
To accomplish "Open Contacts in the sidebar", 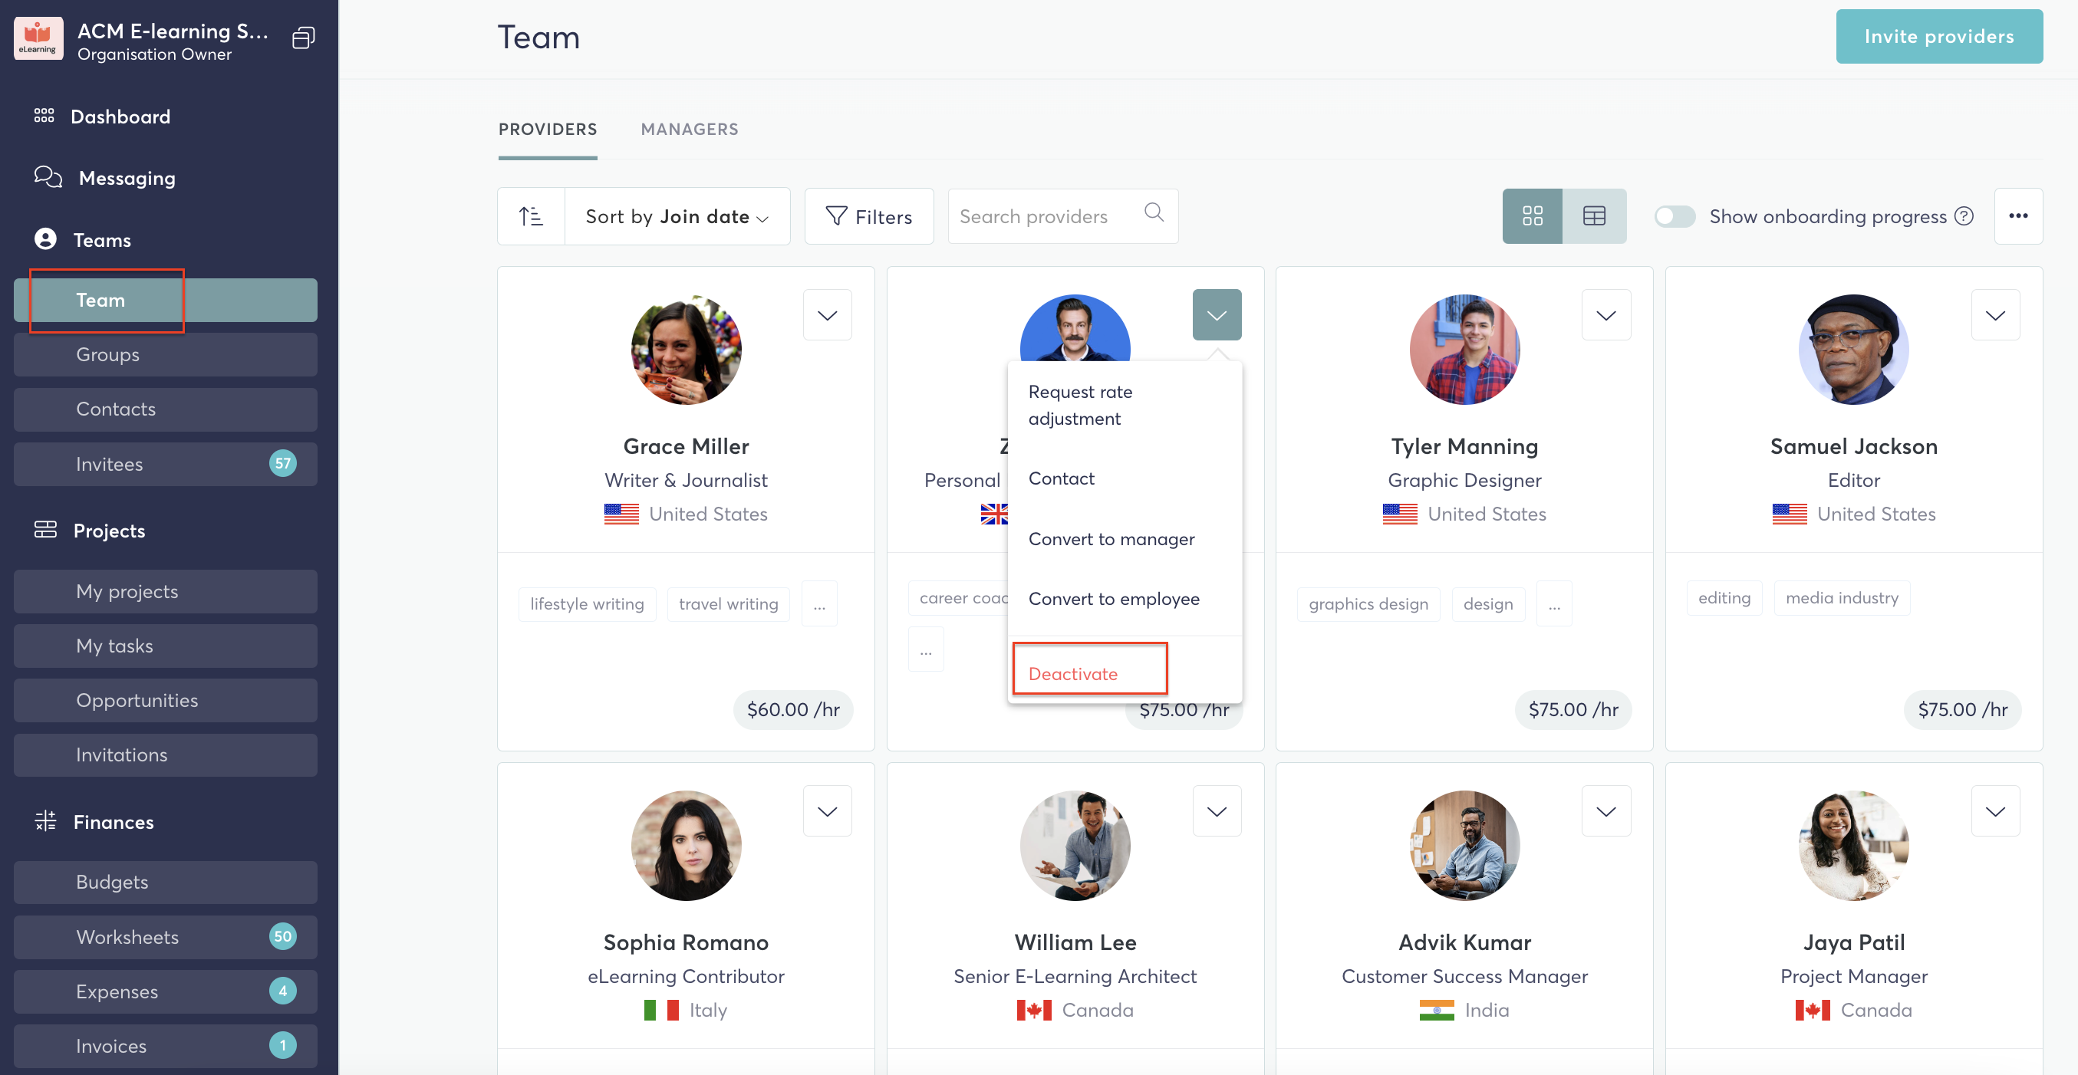I will (x=166, y=409).
